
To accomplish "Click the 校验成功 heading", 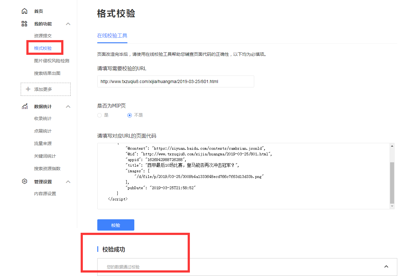I will click(114, 249).
